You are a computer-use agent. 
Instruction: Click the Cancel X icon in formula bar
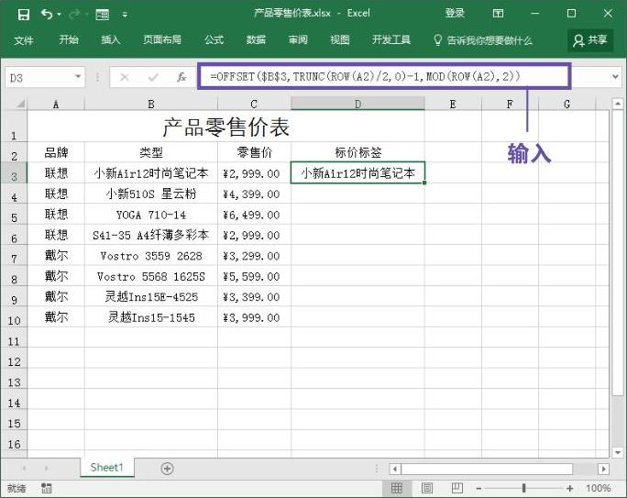(x=125, y=77)
